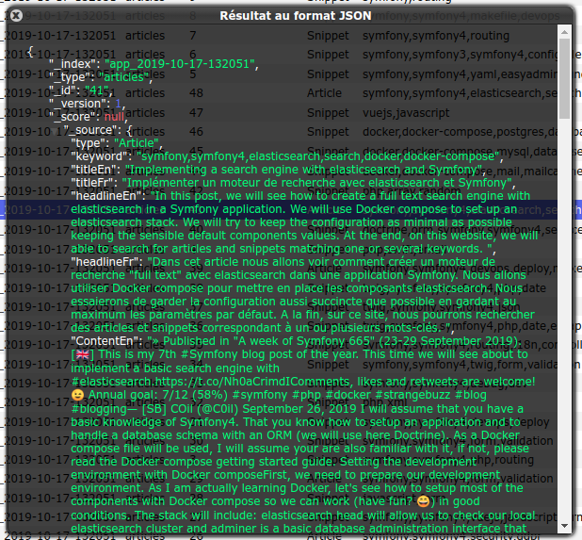Grab the vertical scrollbar thumb of the JSON dialog

[564, 78]
